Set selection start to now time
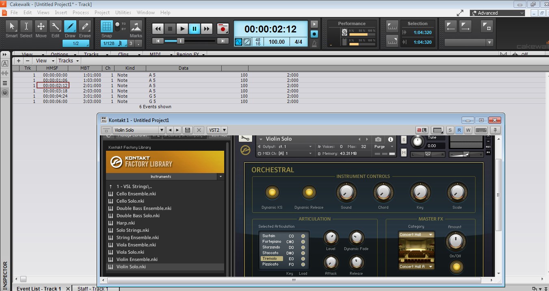This screenshot has height=291, width=549. pyautogui.click(x=392, y=27)
